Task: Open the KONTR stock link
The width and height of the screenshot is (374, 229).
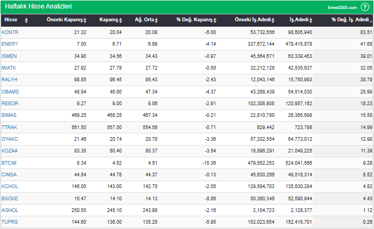Action: pos(10,32)
